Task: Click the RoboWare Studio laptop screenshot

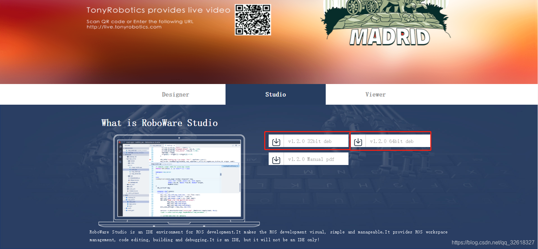Action: [179, 181]
